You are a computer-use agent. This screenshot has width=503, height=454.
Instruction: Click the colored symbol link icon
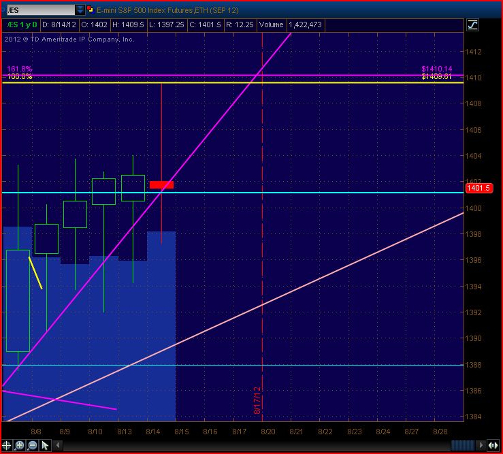pos(90,10)
